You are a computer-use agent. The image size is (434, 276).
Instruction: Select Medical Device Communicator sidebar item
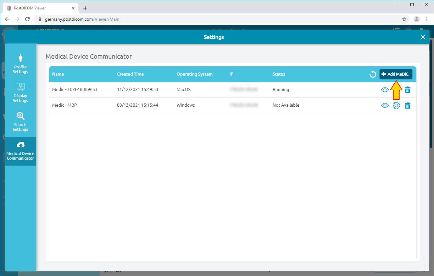tap(20, 151)
